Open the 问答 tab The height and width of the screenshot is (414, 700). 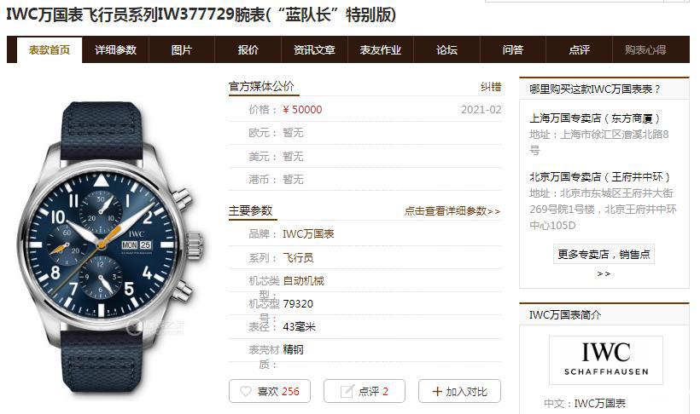(512, 50)
